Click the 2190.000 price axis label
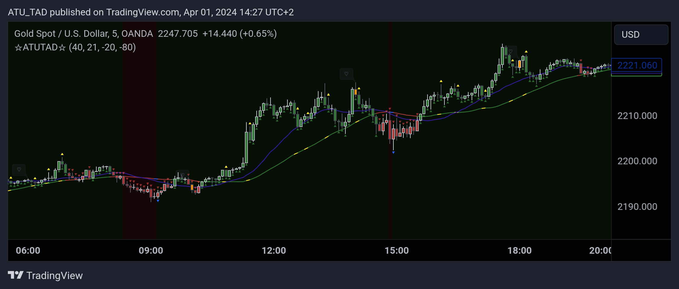Screen dimensions: 679x289 [637, 207]
